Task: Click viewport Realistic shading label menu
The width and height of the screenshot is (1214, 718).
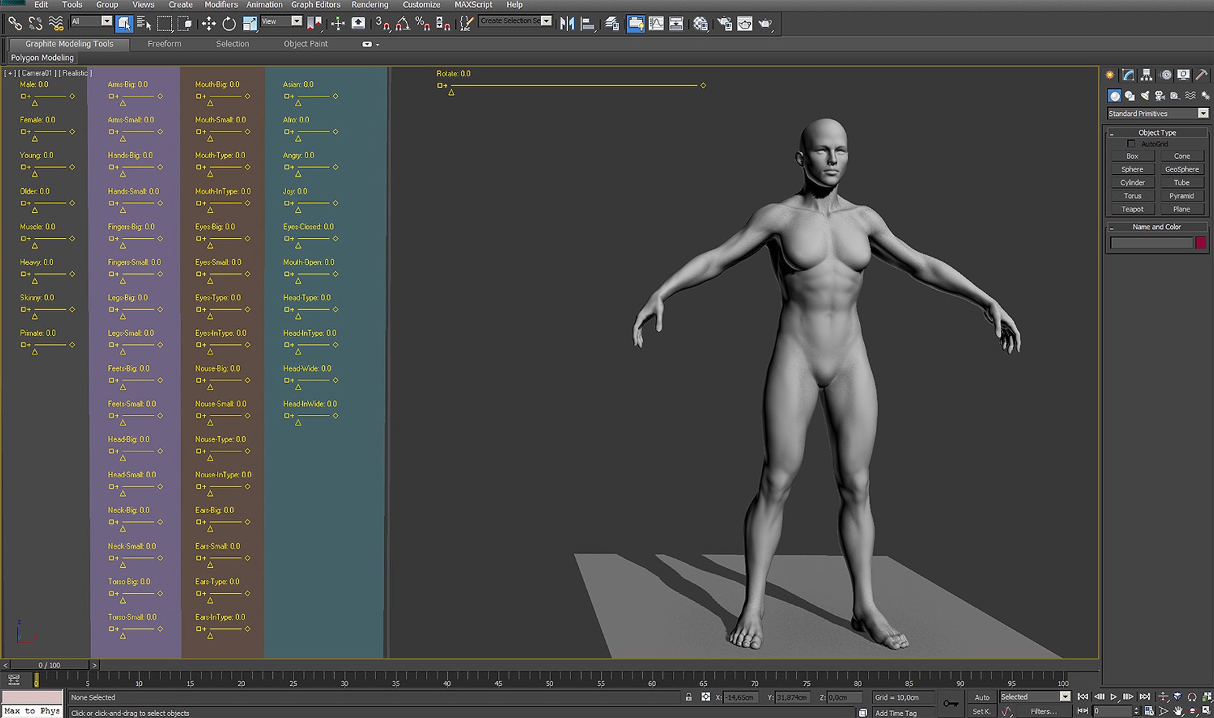Action: [x=75, y=73]
